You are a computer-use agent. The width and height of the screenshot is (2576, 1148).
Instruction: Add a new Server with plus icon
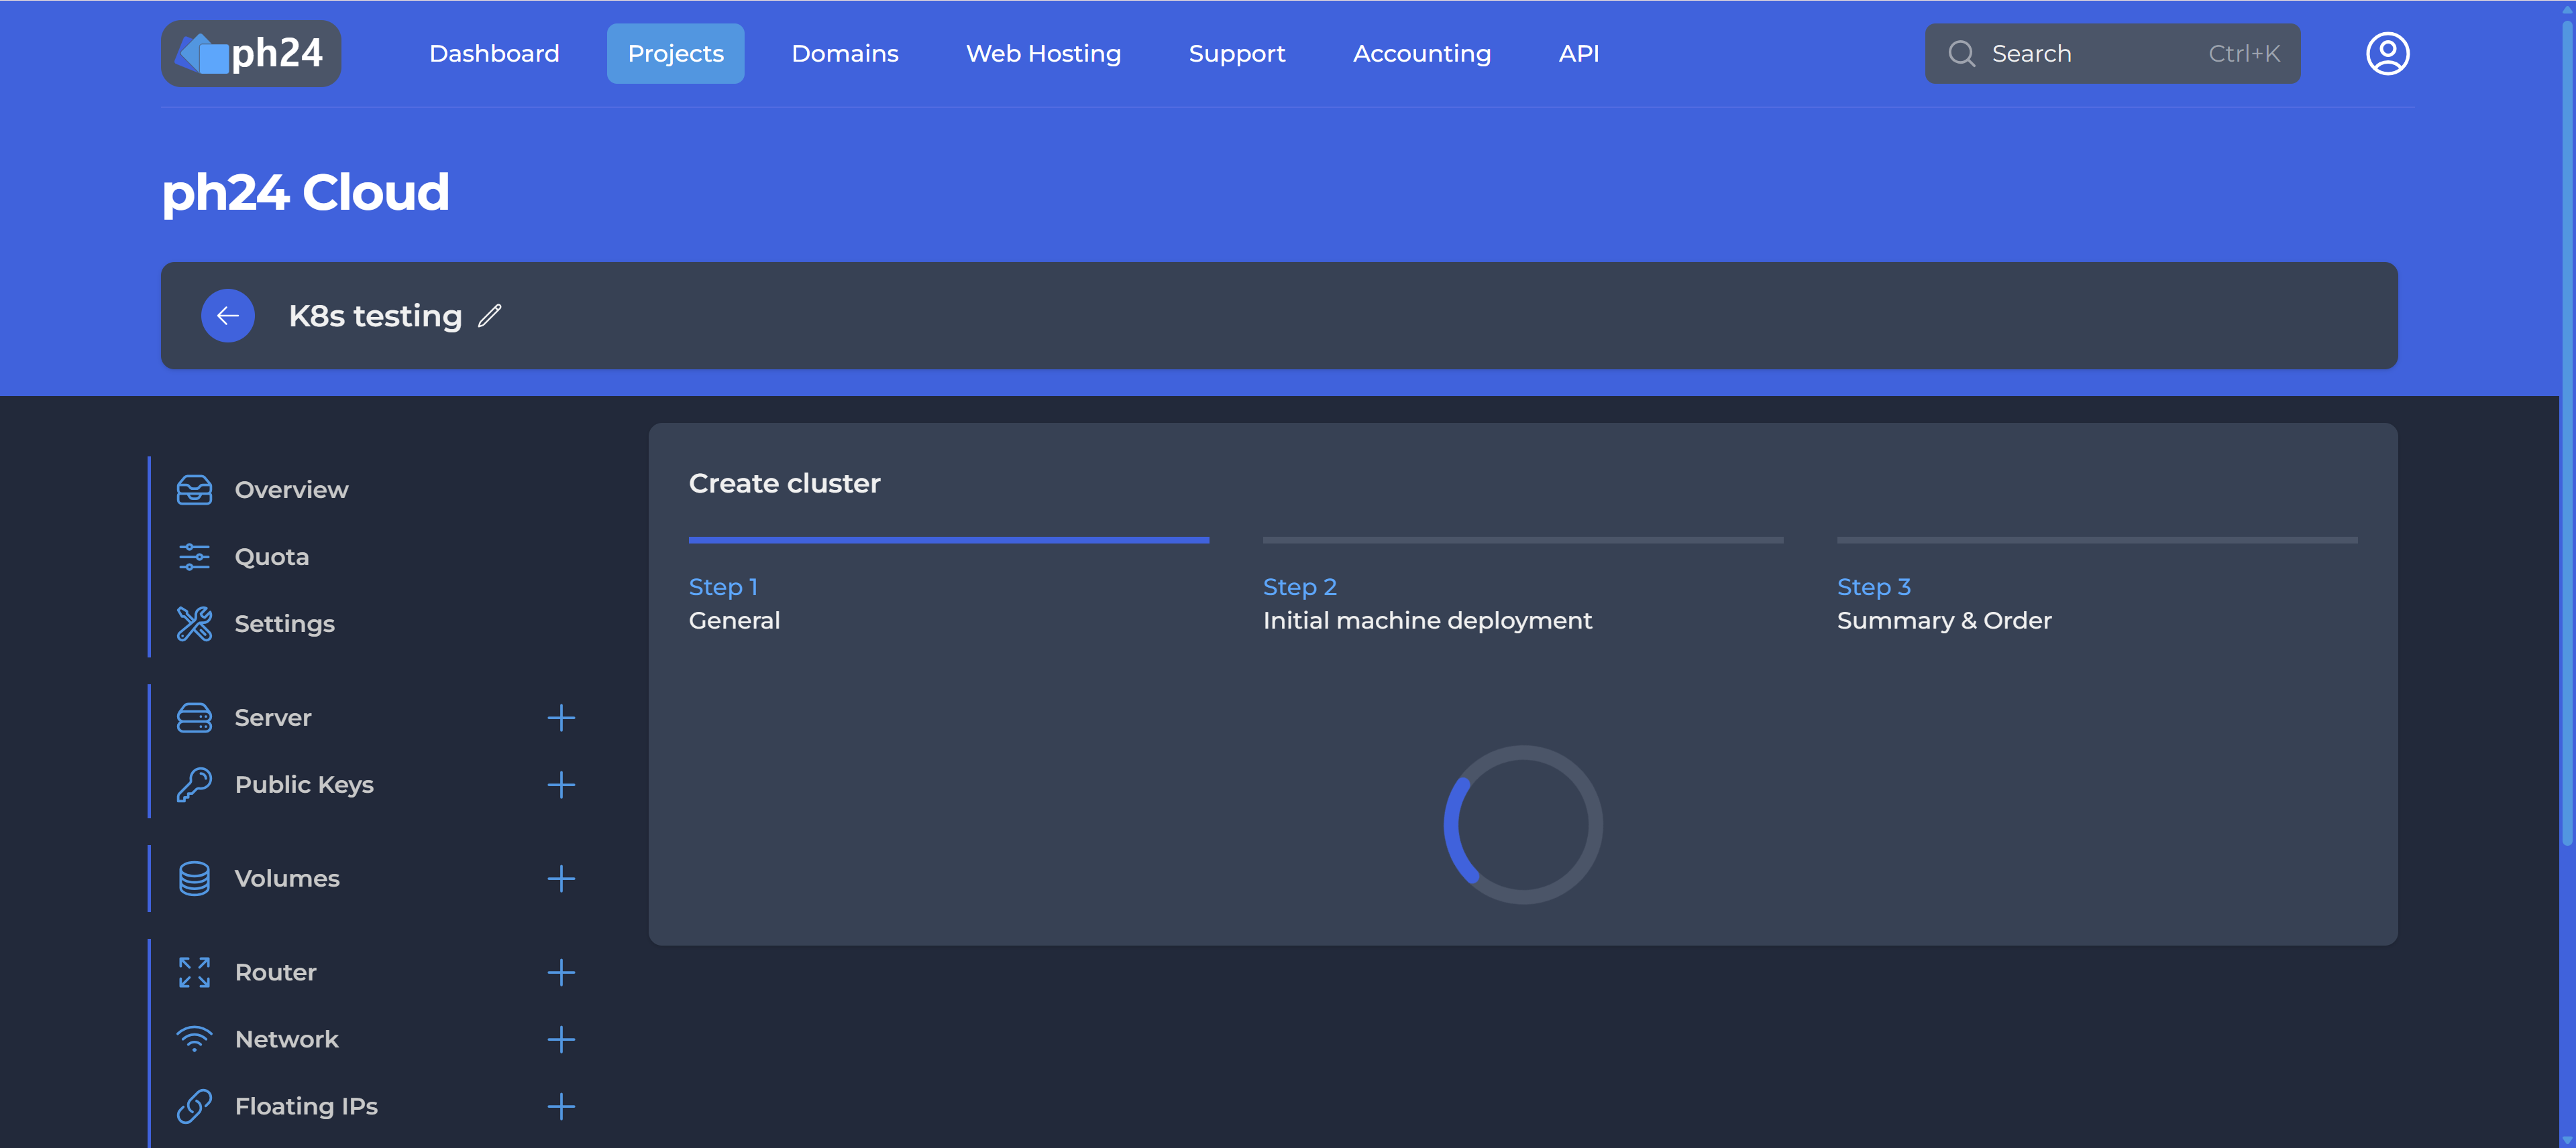pyautogui.click(x=561, y=717)
